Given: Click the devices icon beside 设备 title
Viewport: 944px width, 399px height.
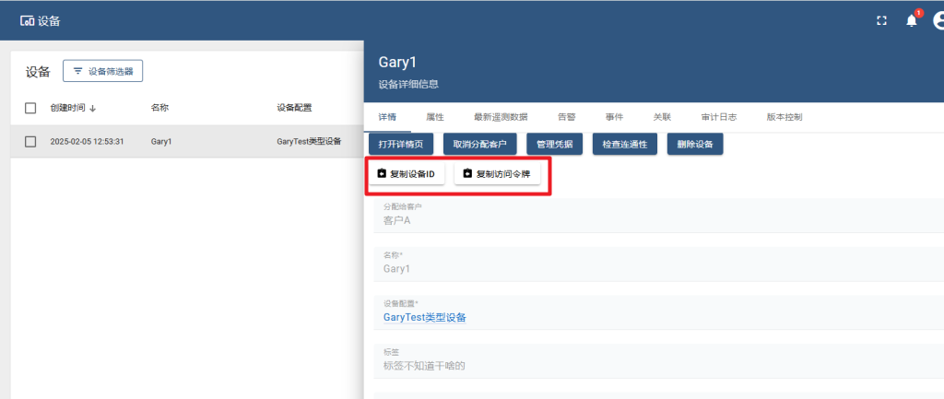Looking at the screenshot, I should click(27, 22).
